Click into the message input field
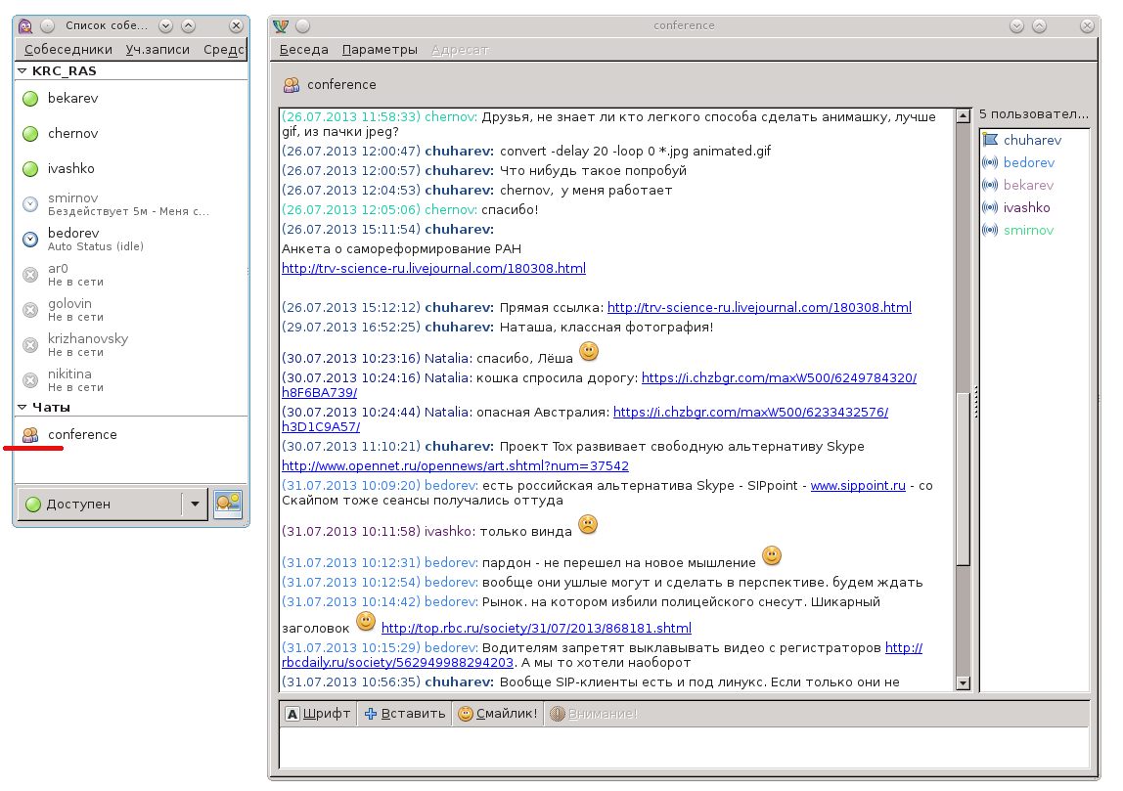 click(683, 748)
